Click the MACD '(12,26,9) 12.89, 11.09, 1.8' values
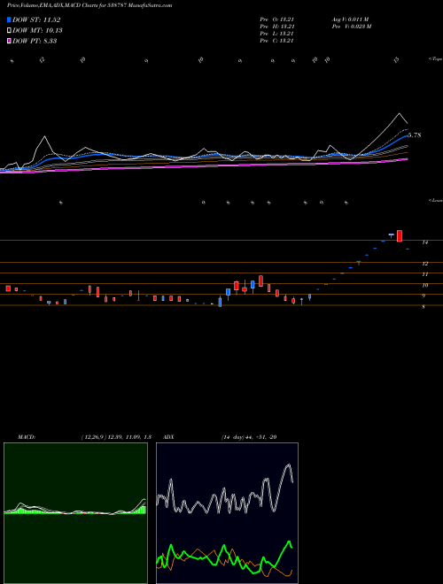443x584 pixels. 115,437
